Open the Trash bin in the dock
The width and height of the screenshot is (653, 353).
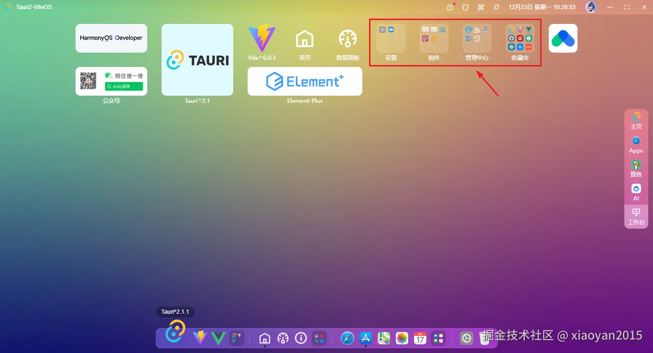click(485, 338)
